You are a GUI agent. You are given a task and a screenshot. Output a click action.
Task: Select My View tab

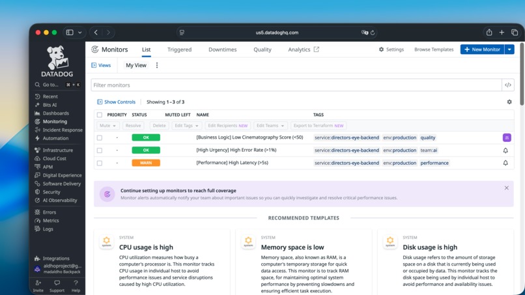[136, 65]
